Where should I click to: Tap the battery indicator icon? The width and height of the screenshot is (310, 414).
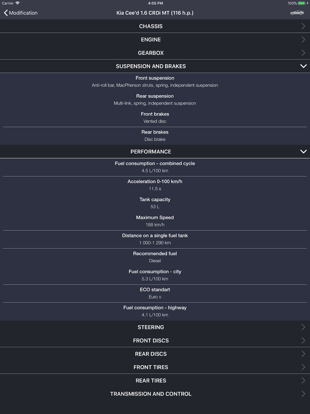click(302, 3)
